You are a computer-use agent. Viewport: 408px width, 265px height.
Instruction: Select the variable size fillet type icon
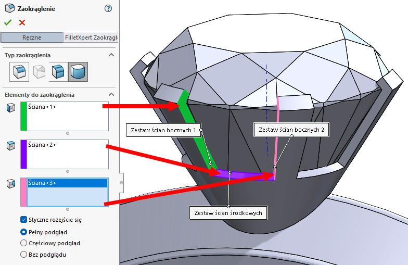point(40,71)
